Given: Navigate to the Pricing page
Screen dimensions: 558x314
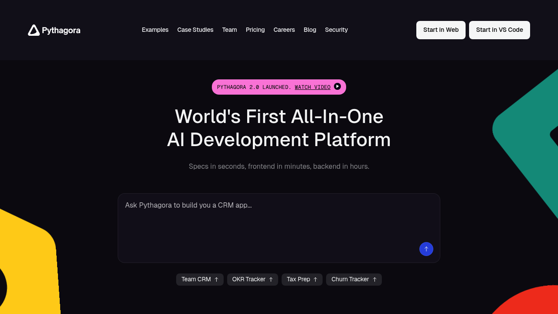Looking at the screenshot, I should tap(255, 30).
